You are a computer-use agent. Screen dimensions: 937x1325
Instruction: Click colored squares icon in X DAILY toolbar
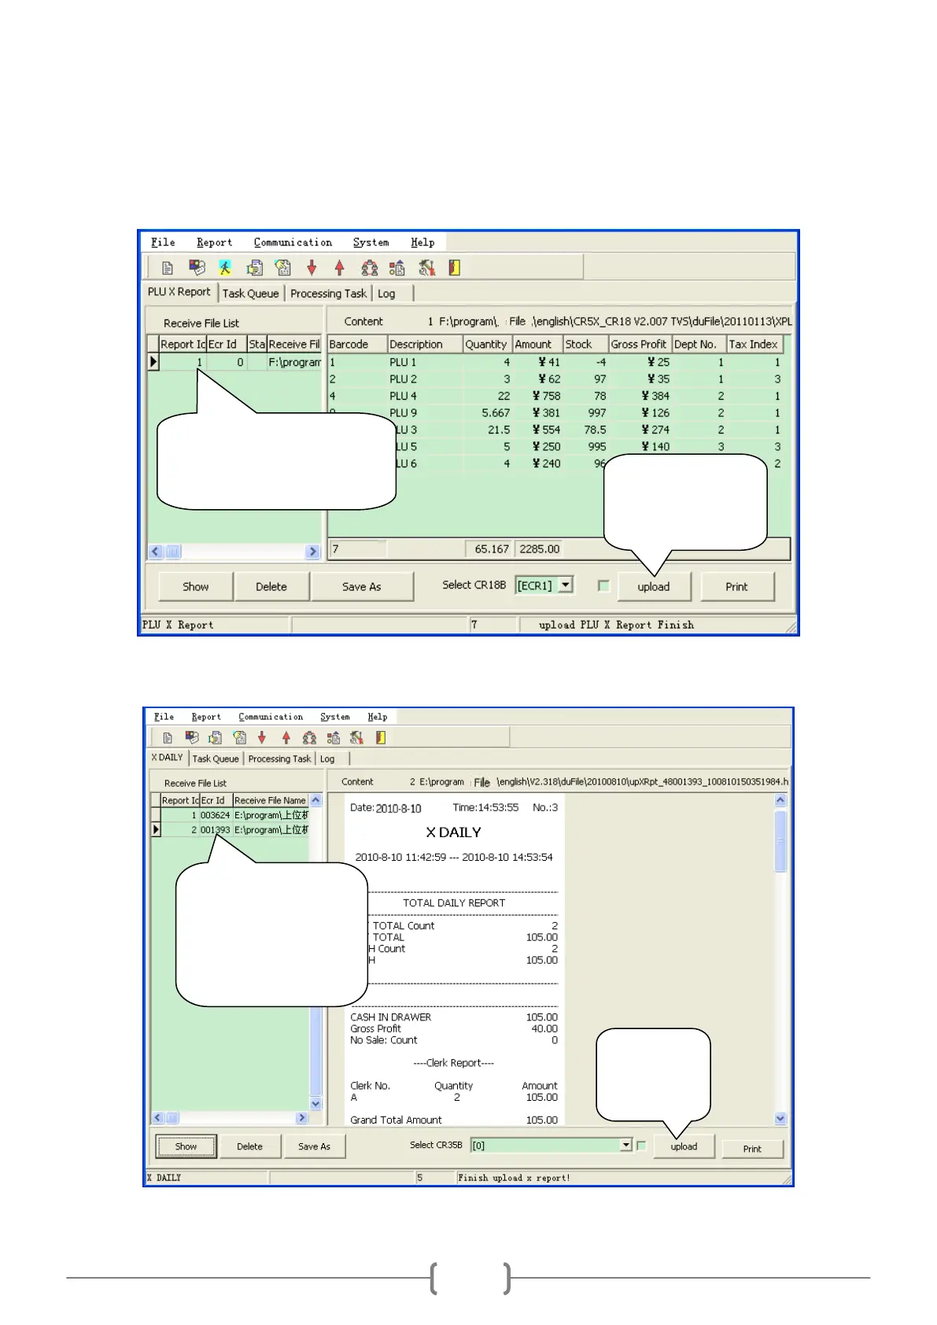tap(191, 738)
